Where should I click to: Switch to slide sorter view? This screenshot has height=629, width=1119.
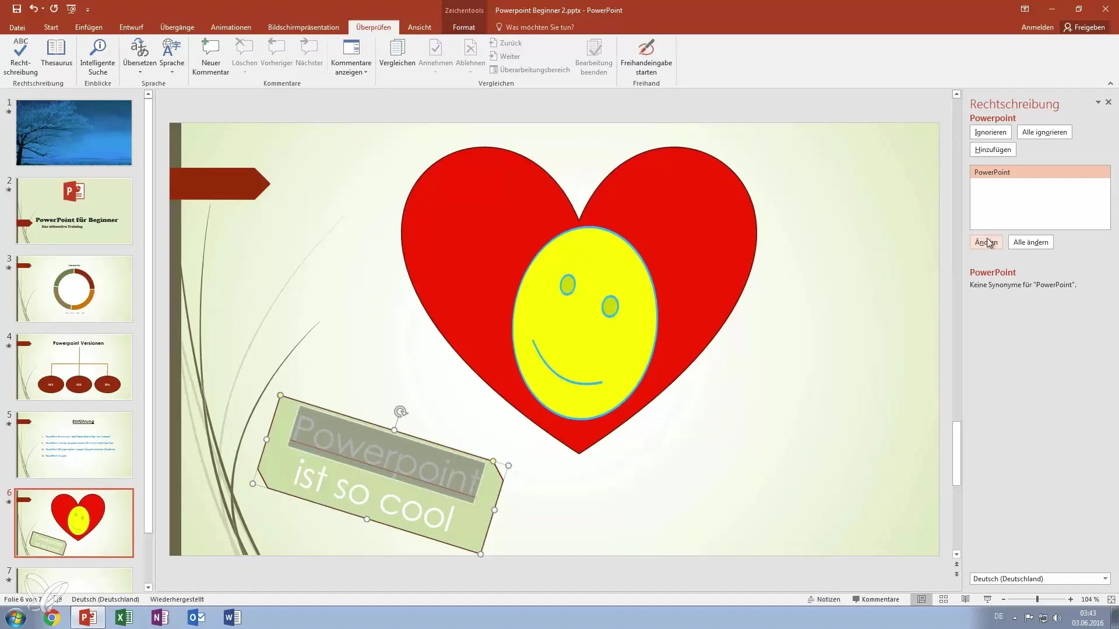[x=944, y=599]
